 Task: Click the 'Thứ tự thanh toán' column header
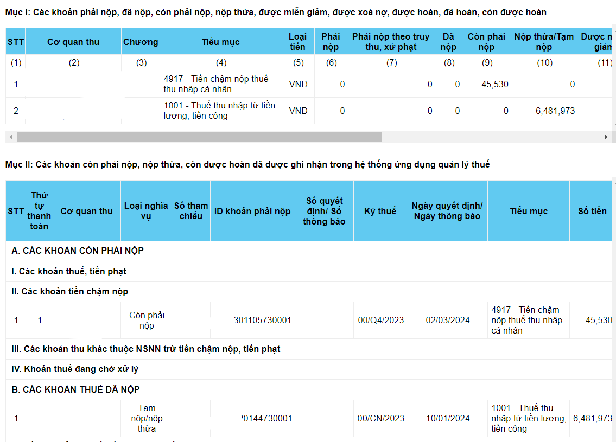[39, 211]
